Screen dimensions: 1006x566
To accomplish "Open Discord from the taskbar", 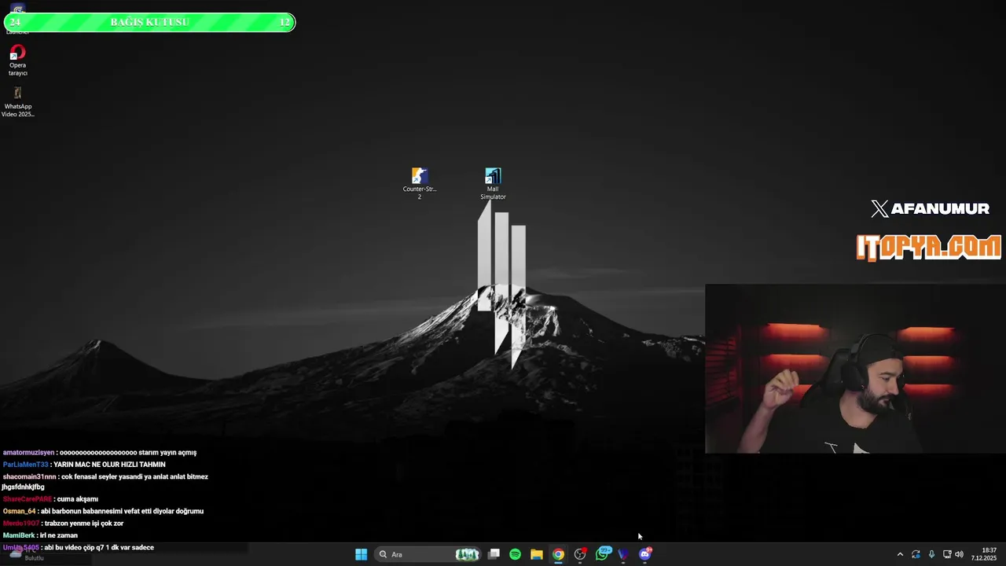I will tap(645, 554).
